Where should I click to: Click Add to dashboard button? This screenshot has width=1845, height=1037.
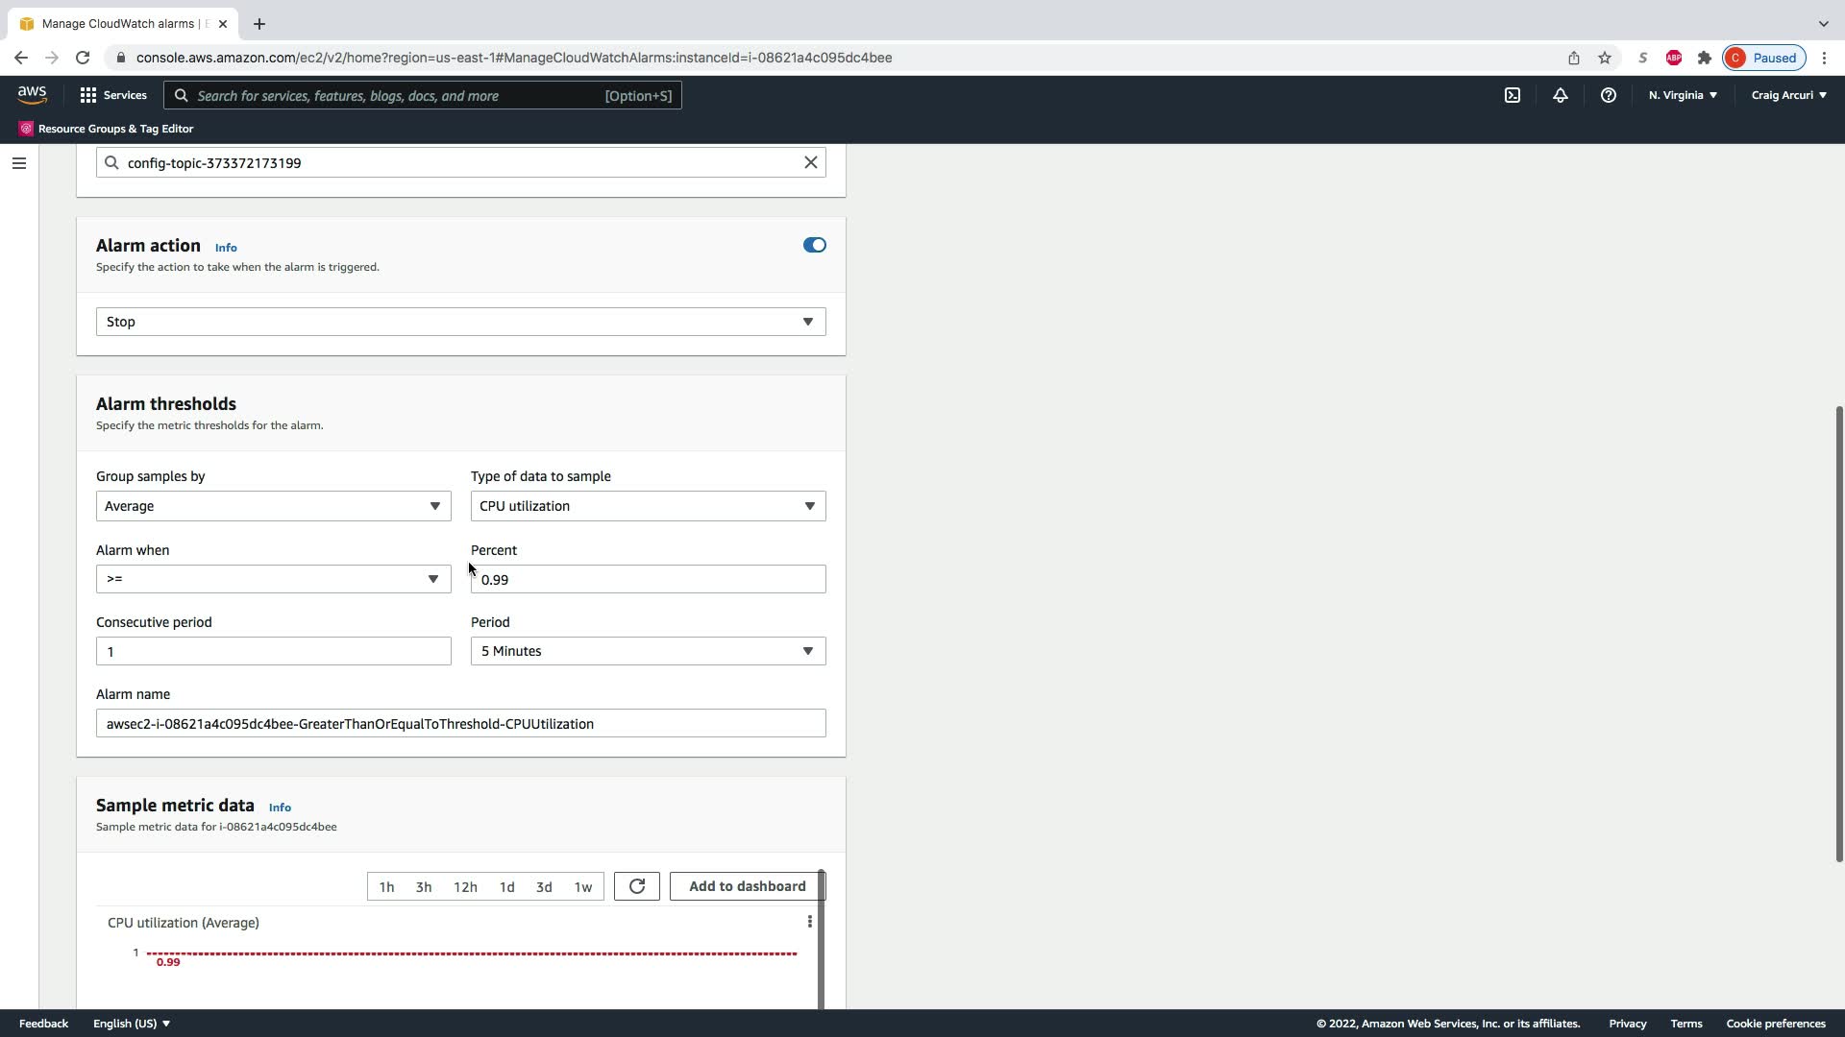[x=747, y=886]
